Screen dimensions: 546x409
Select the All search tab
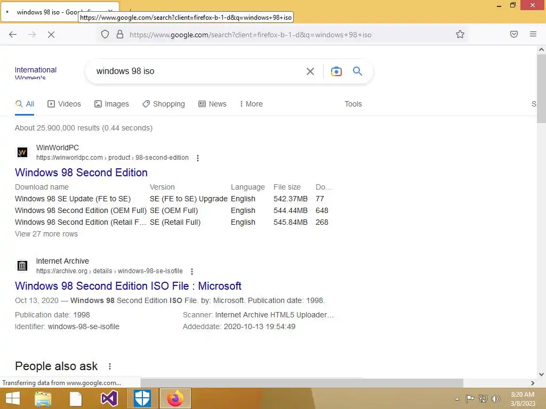[25, 104]
